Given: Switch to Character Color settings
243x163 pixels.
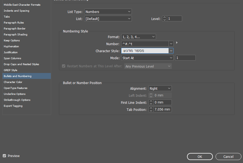Looking at the screenshot, I should [13, 82].
